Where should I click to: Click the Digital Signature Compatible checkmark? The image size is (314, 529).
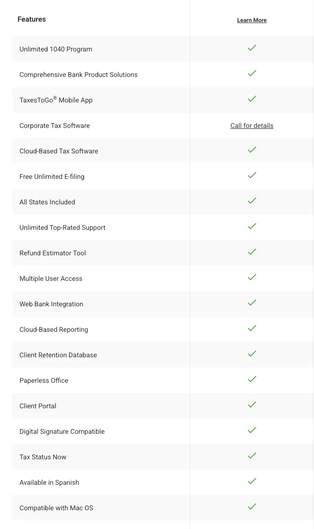coord(251,430)
